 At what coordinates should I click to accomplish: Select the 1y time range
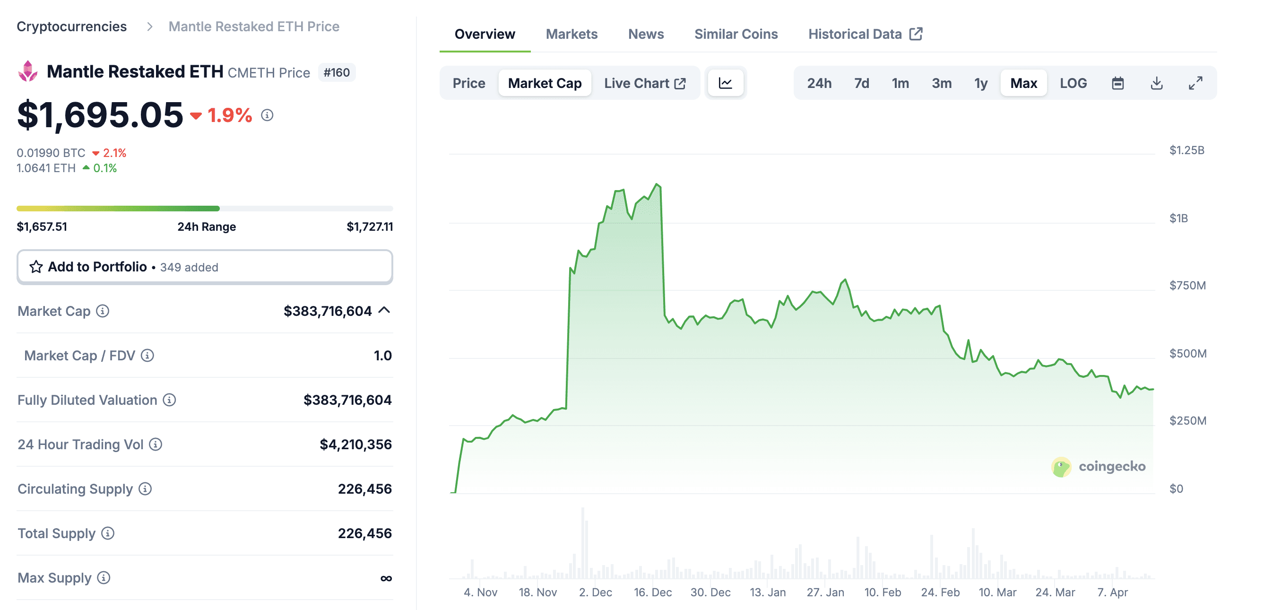(980, 83)
